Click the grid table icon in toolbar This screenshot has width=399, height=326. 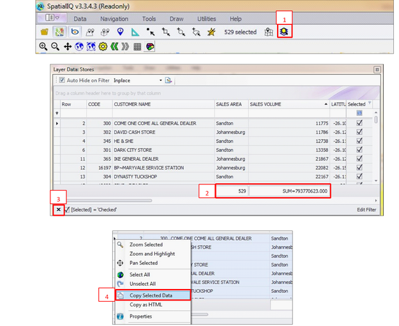(x=137, y=47)
